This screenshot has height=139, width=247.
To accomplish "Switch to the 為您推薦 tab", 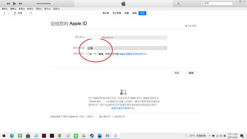I will (x=117, y=13).
